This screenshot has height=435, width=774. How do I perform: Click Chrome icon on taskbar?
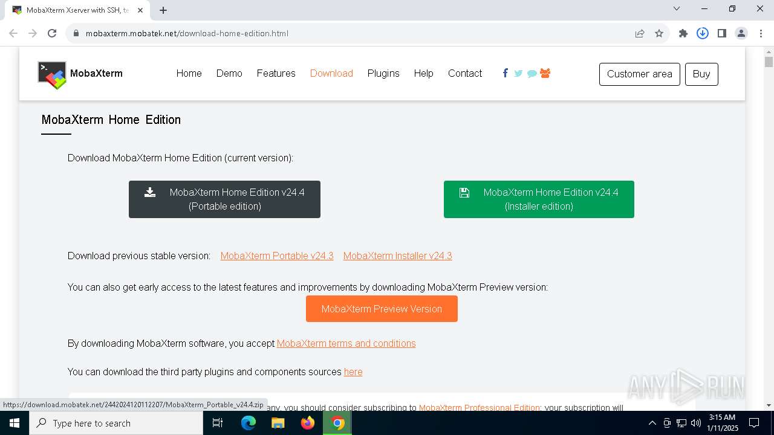(x=337, y=423)
